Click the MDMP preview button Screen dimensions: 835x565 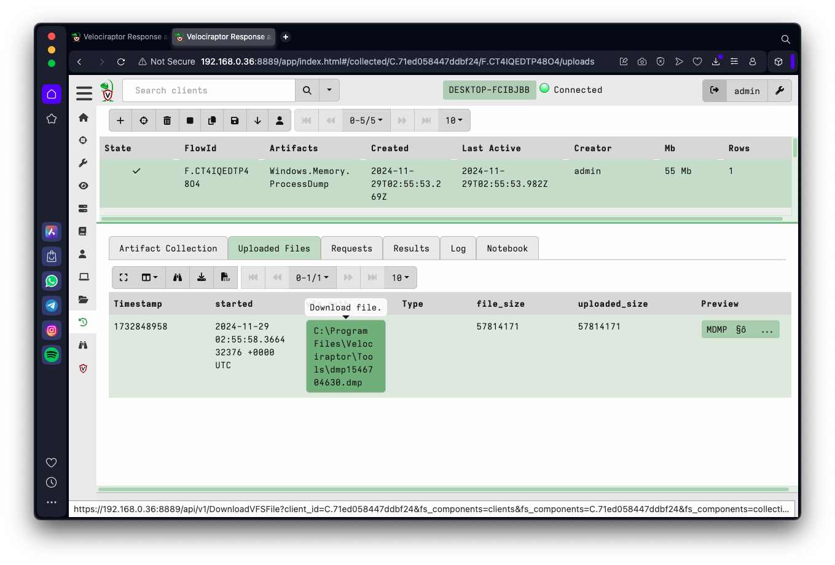coord(740,330)
